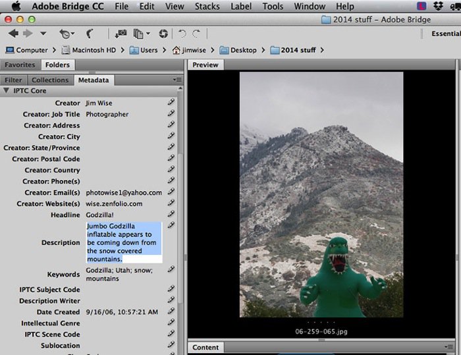Image resolution: width=461 pixels, height=355 pixels.
Task: Switch to the Favorites tab
Action: [x=20, y=65]
